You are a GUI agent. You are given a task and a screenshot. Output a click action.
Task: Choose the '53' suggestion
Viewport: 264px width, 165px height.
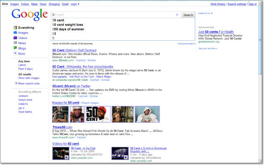pos(54,34)
